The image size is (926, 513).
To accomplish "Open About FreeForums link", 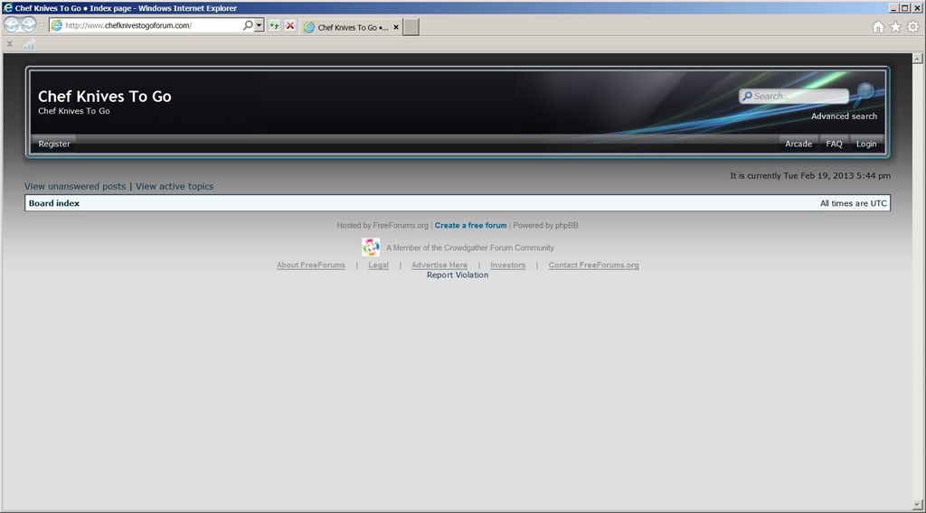I will pyautogui.click(x=311, y=266).
